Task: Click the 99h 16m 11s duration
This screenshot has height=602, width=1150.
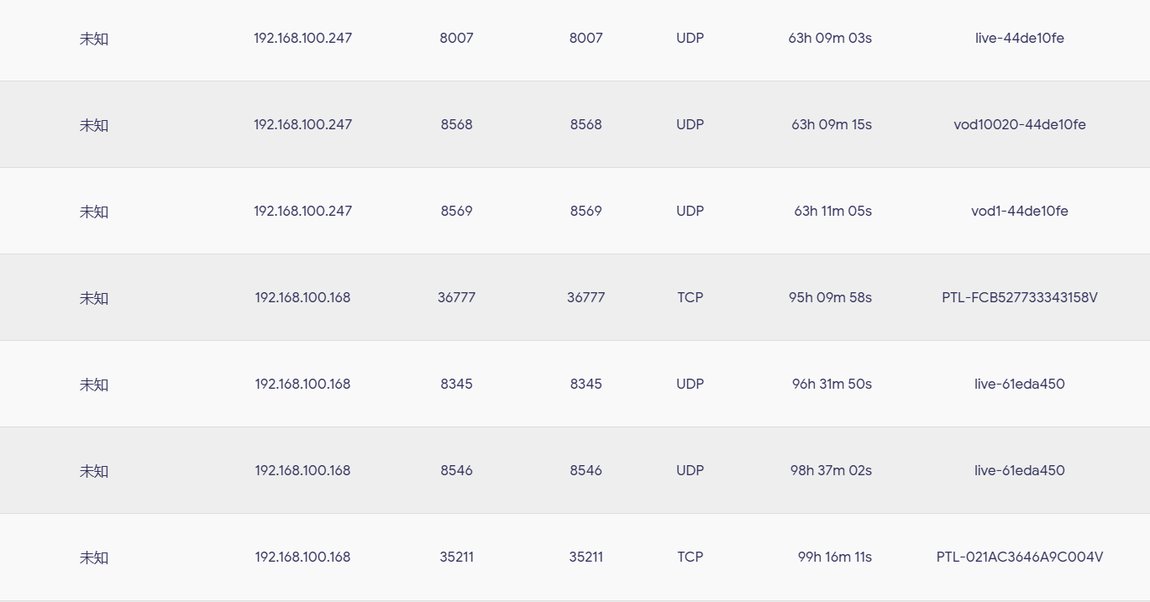Action: [x=834, y=557]
